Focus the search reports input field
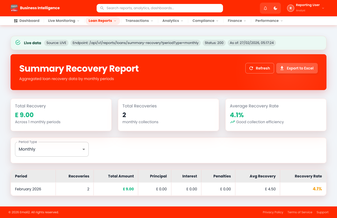Image resolution: width=337 pixels, height=218 pixels. click(x=160, y=8)
